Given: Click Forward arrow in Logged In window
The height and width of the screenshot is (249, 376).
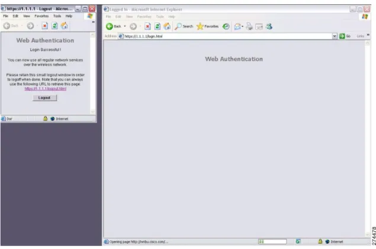Looking at the screenshot, I should tap(133, 27).
